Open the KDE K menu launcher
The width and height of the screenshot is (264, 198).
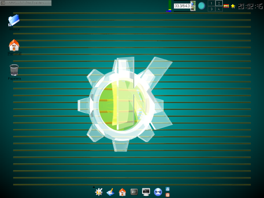click(99, 192)
